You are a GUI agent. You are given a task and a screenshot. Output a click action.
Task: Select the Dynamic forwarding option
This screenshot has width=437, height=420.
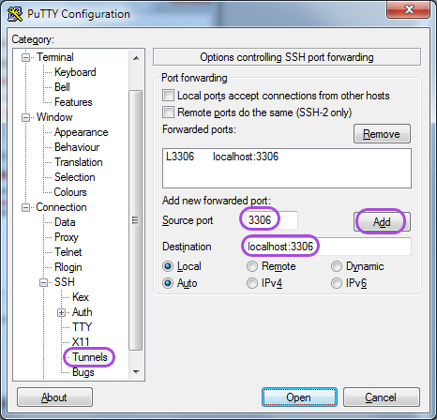pyautogui.click(x=337, y=266)
